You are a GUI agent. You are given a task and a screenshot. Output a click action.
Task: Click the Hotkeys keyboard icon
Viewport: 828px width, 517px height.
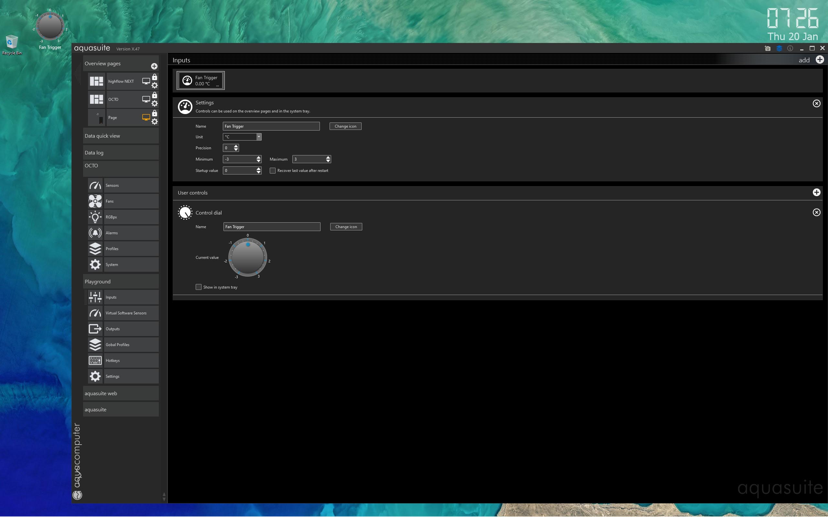(x=95, y=360)
